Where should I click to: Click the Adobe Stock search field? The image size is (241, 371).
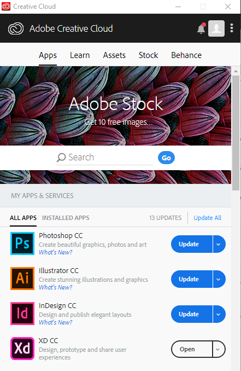(105, 158)
